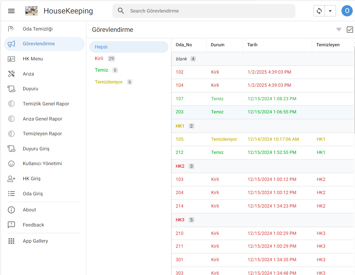Select the Kirli filter with 29
Image resolution: width=355 pixels, height=275 pixels.
[x=129, y=58]
